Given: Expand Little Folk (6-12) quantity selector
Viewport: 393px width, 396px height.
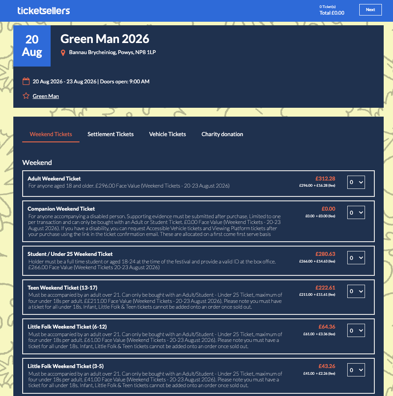Looking at the screenshot, I should (x=356, y=330).
